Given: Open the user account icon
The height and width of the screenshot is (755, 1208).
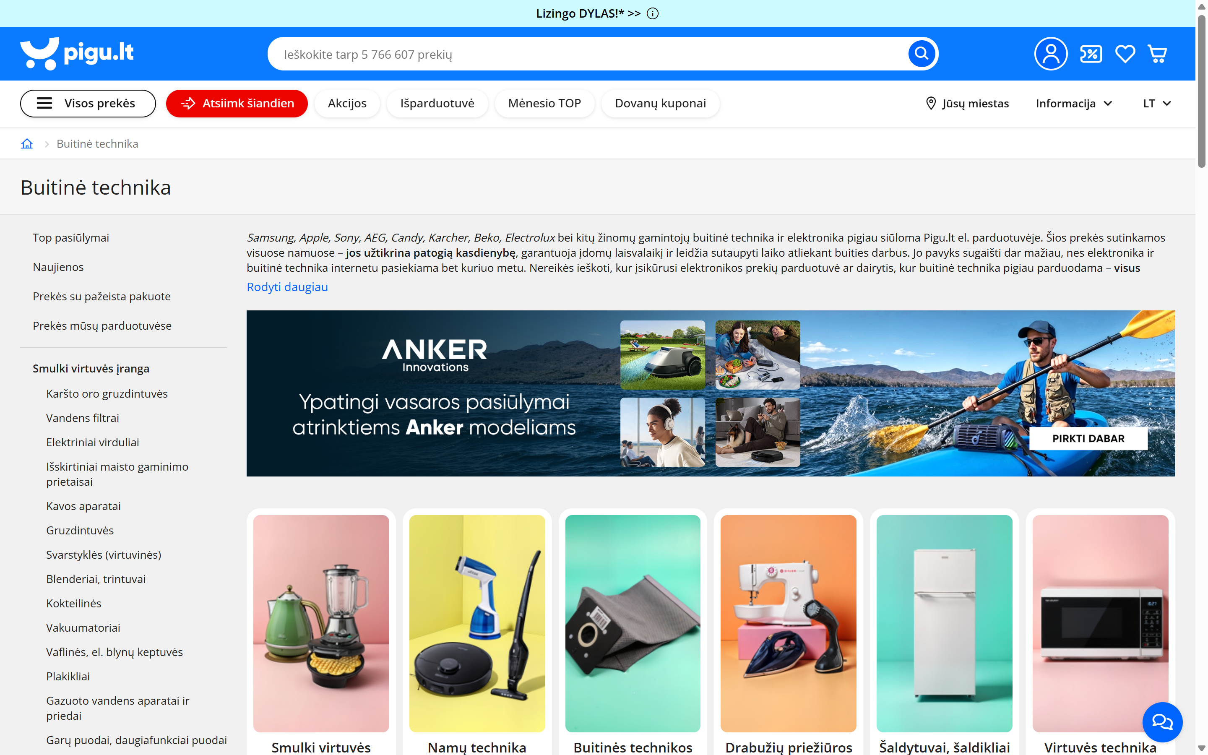Looking at the screenshot, I should [x=1051, y=53].
